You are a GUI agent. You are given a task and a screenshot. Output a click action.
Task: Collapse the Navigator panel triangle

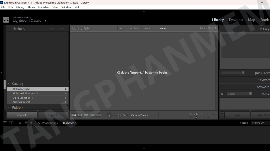click(9, 28)
